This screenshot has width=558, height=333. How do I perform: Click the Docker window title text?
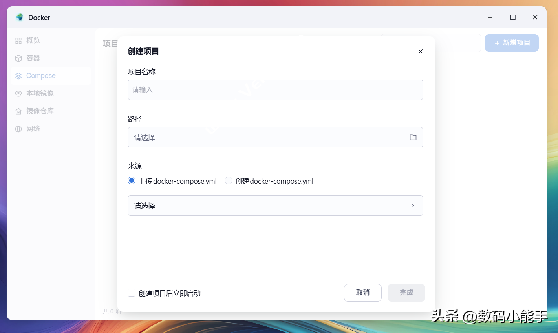pyautogui.click(x=39, y=17)
